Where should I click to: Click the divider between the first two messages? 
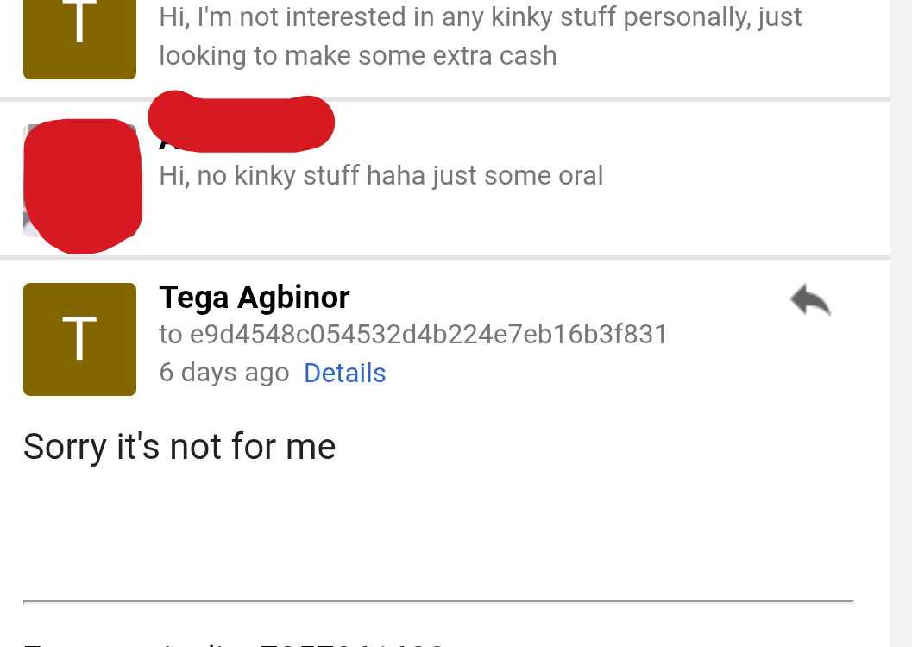tap(445, 100)
